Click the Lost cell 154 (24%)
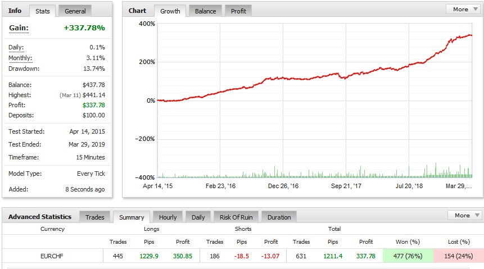This screenshot has width=484, height=269. coord(458,256)
